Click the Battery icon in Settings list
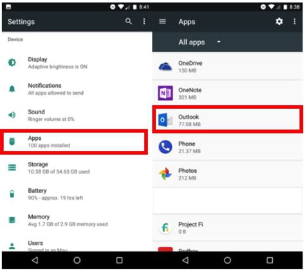 pyautogui.click(x=12, y=193)
